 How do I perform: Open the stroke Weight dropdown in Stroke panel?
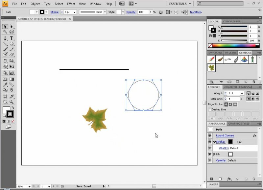coord(242,93)
